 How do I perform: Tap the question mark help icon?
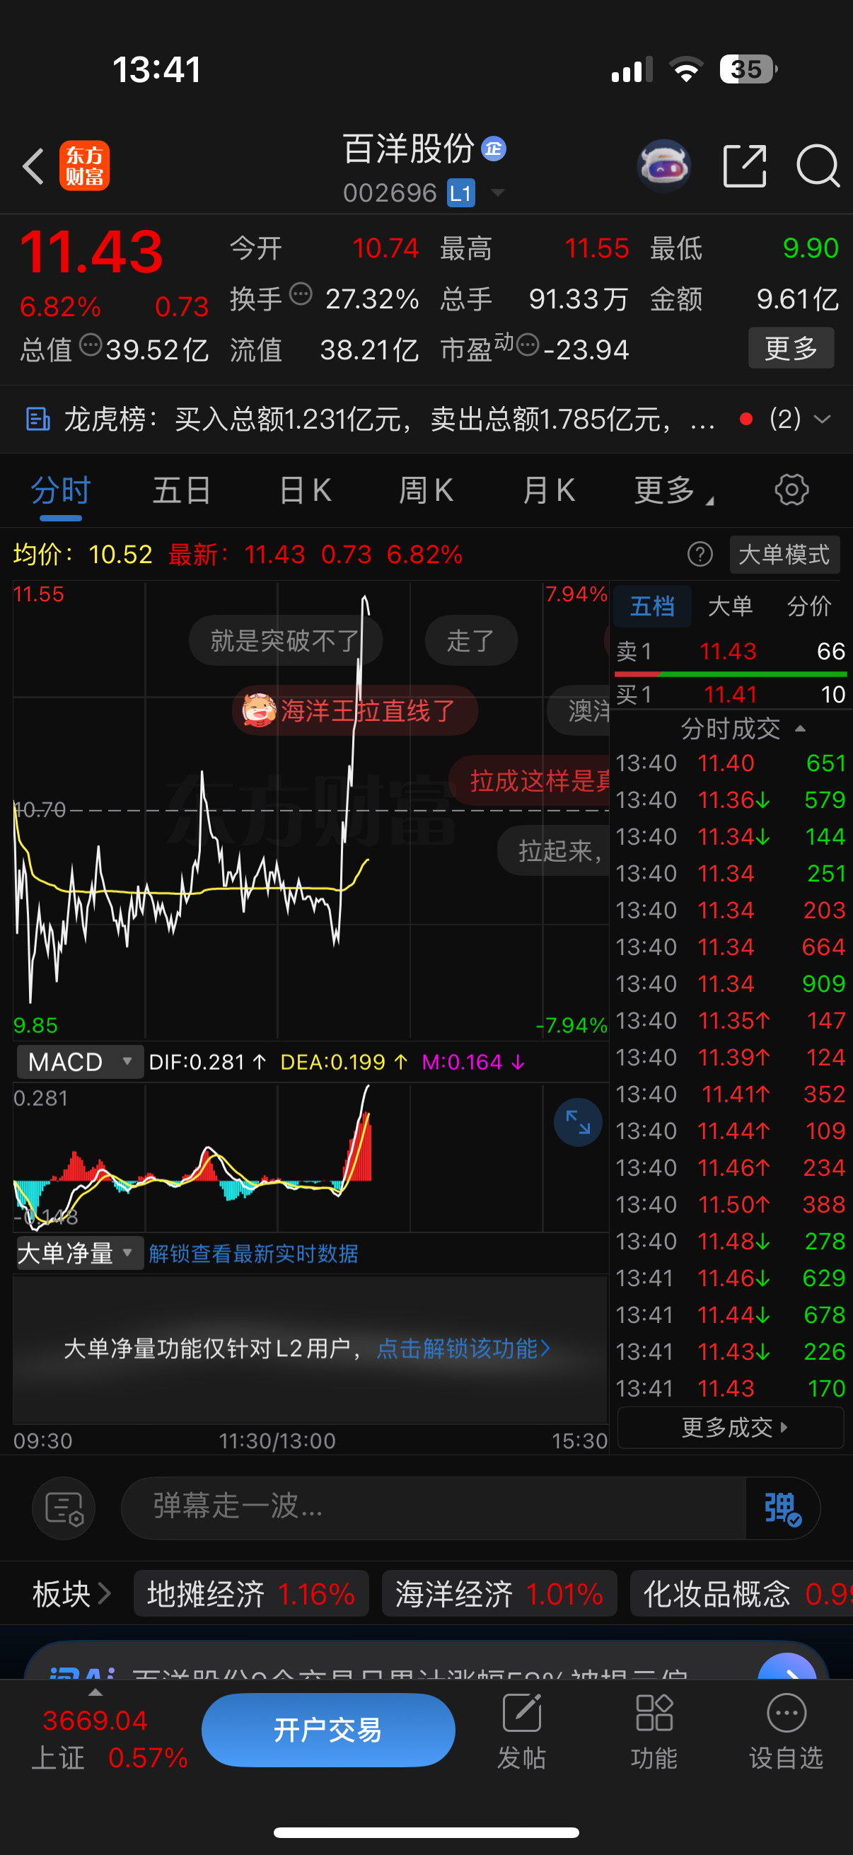[700, 555]
